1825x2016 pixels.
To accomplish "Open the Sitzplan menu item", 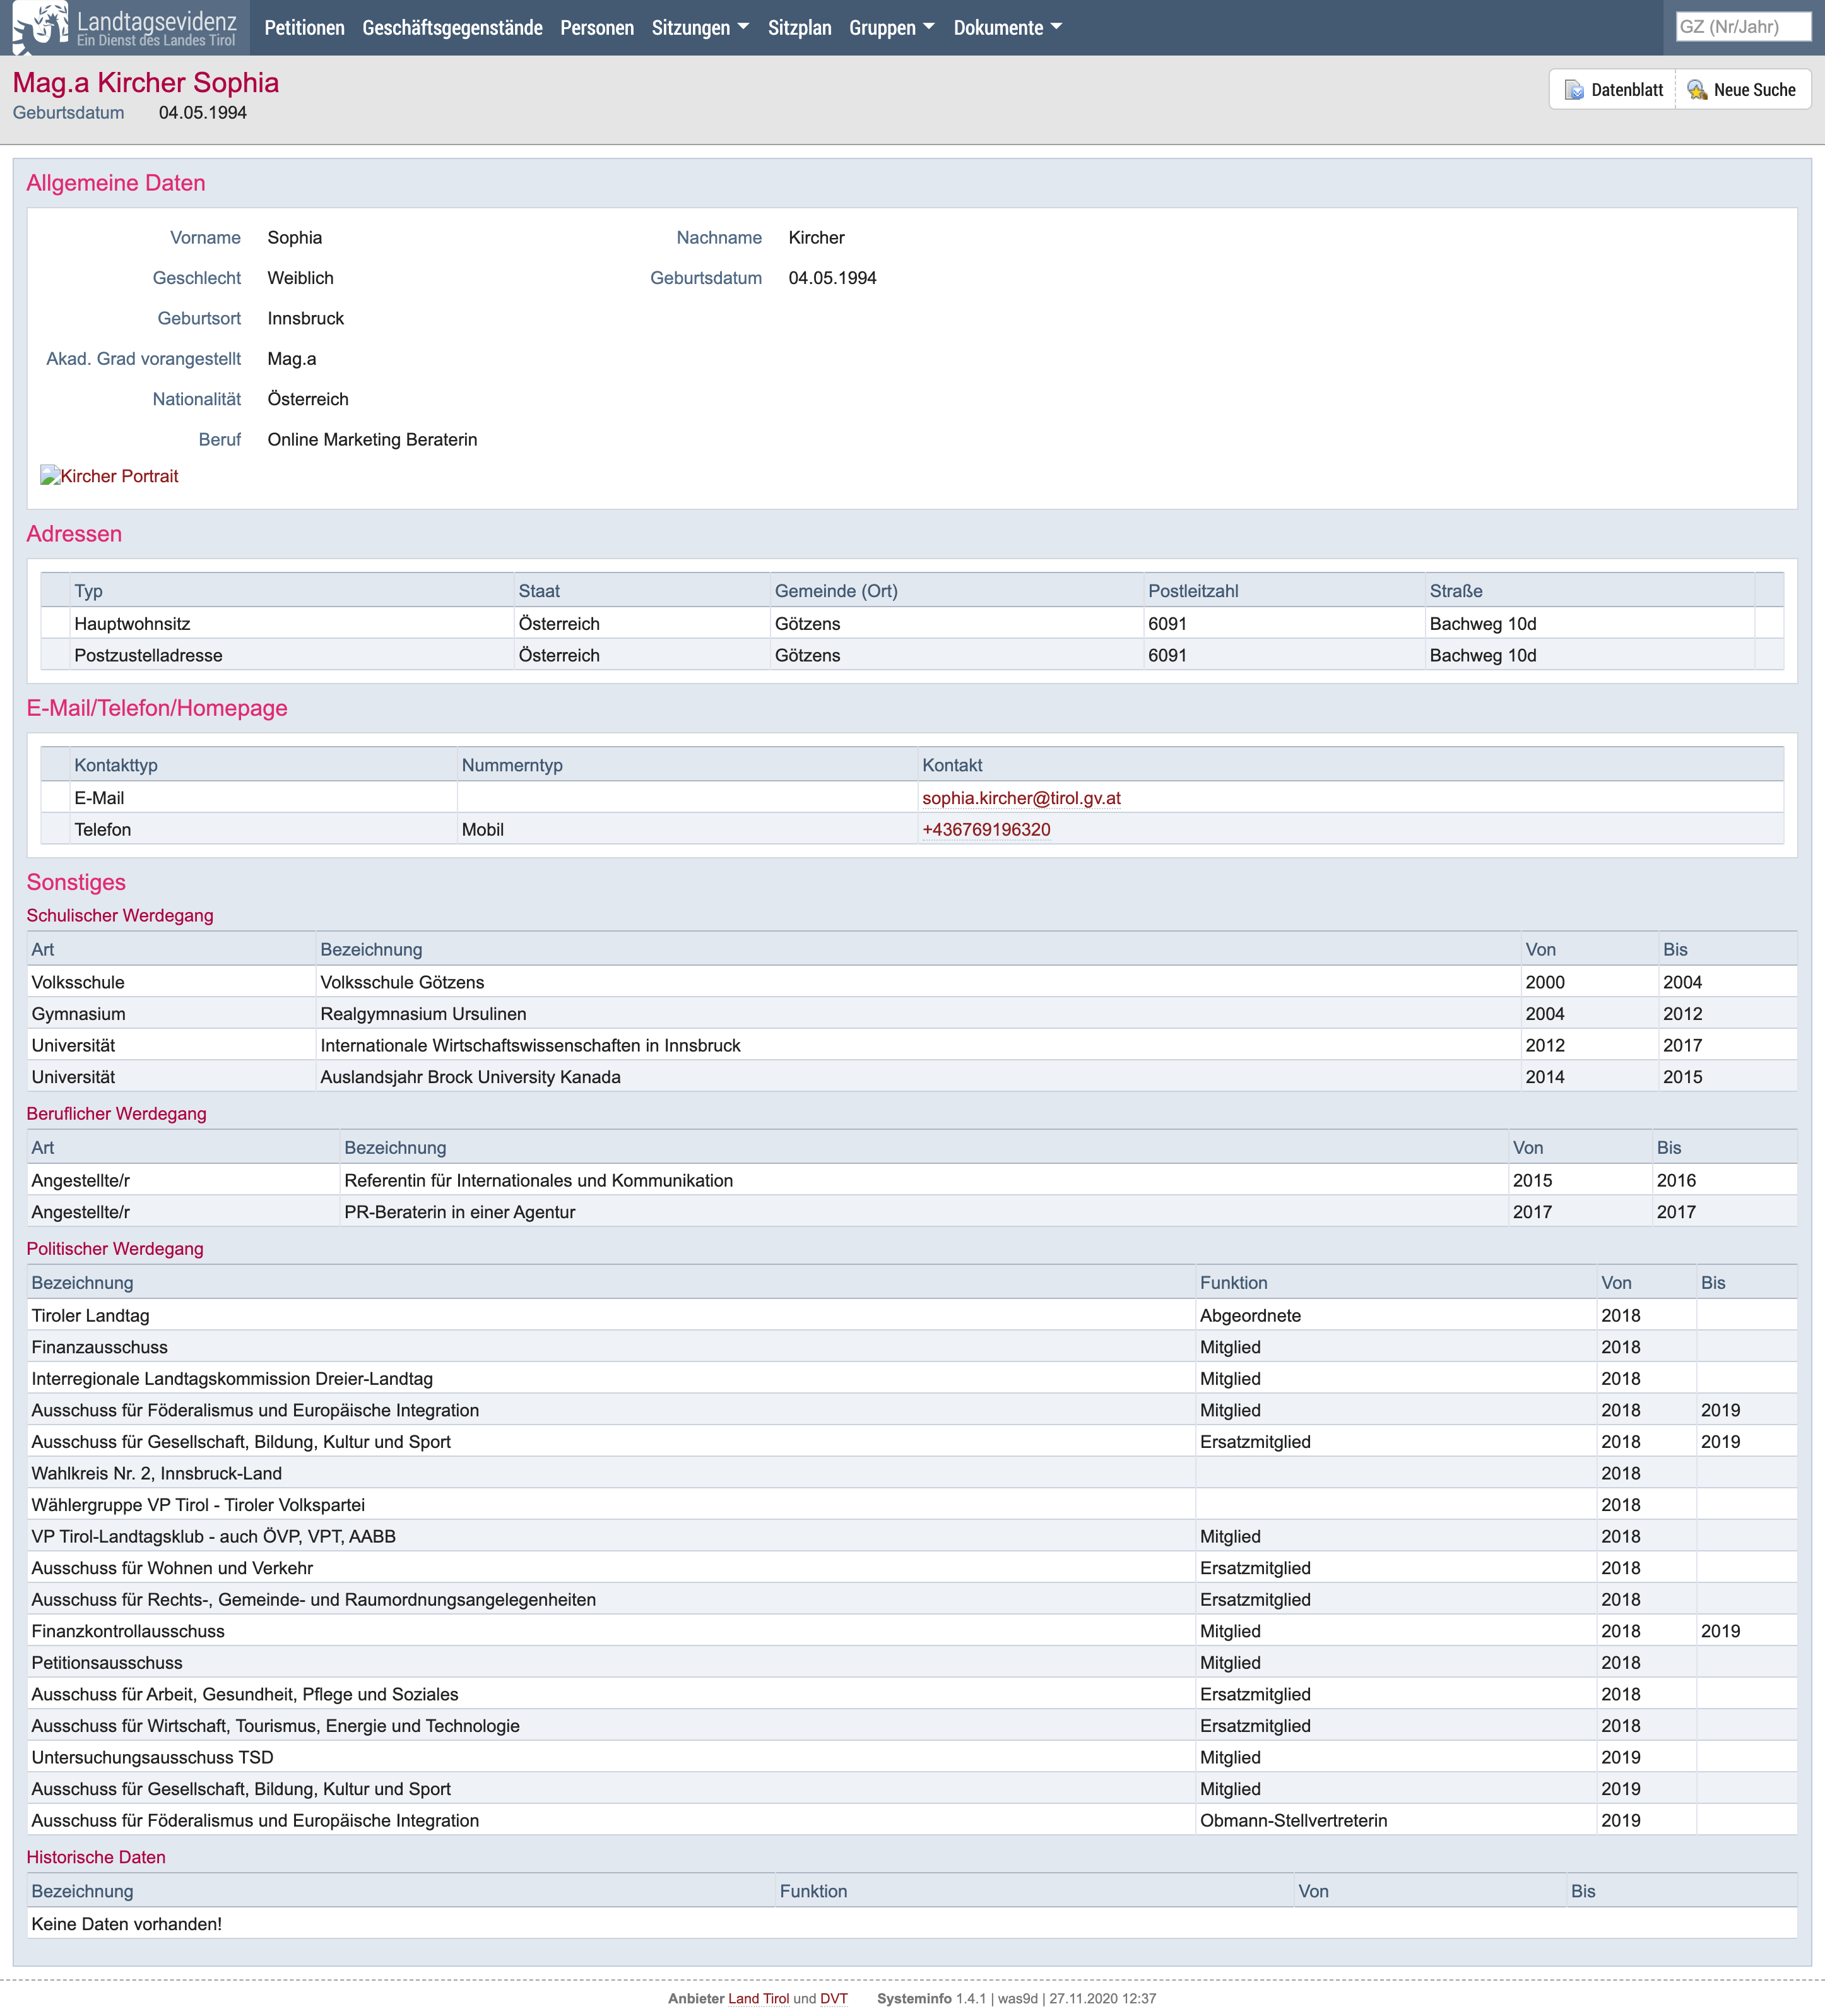I will (x=799, y=27).
